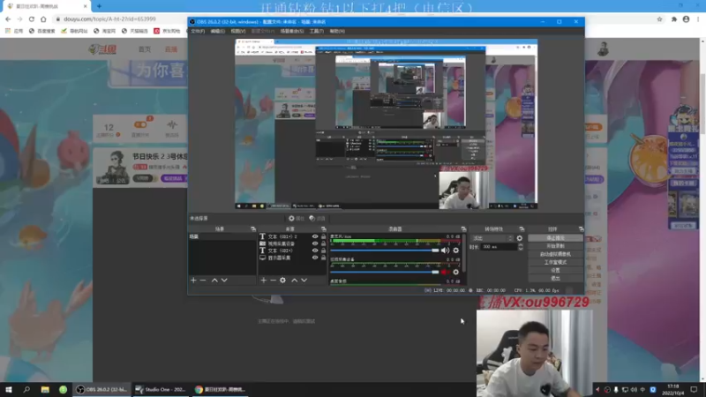Viewport: 706px width, 397px height.
Task: Lock the 视频采集设备 source
Action: tap(323, 243)
